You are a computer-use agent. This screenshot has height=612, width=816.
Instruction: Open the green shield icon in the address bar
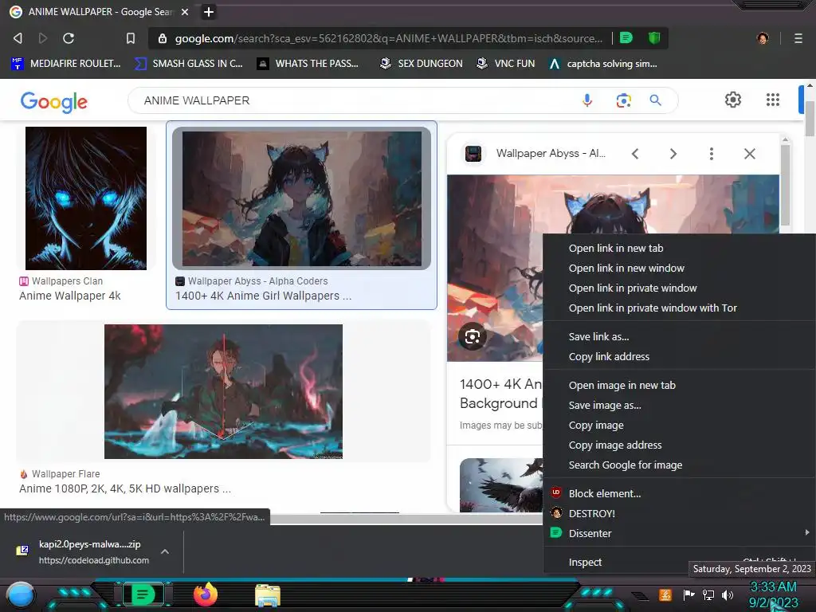(x=654, y=37)
